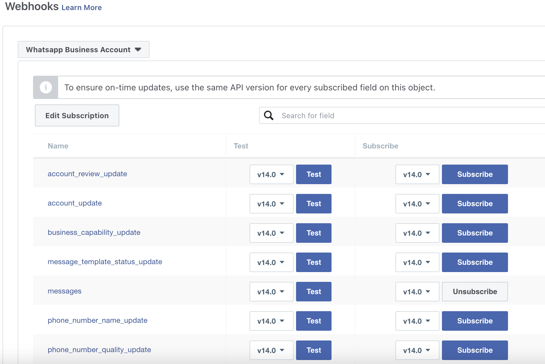This screenshot has height=364, width=545.
Task: Expand test version dropdown for messages row
Action: (x=271, y=292)
